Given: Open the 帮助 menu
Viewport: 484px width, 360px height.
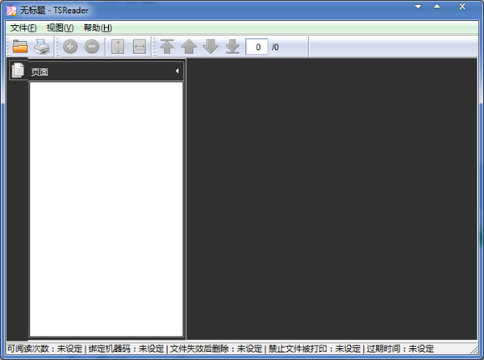Looking at the screenshot, I should tap(97, 27).
